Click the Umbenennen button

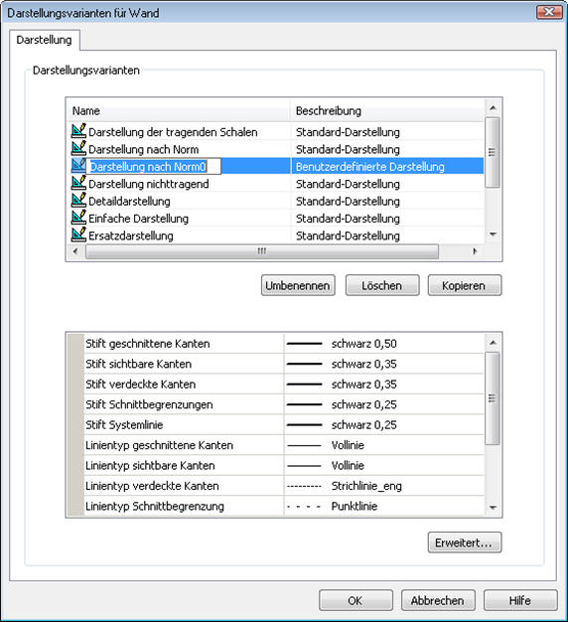coord(298,285)
